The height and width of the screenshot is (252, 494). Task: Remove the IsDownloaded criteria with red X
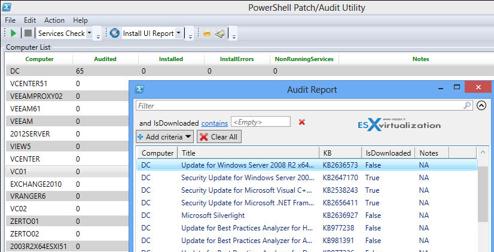pos(302,122)
